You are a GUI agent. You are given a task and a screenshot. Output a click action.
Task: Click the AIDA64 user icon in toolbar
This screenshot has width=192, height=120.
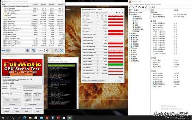143,7
